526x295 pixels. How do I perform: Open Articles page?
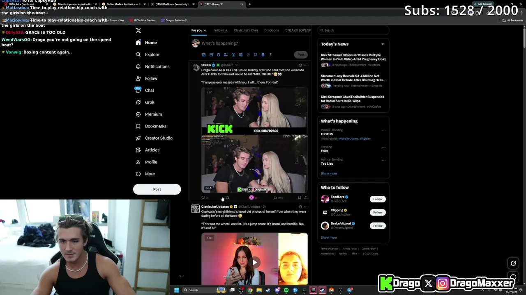pyautogui.click(x=148, y=150)
